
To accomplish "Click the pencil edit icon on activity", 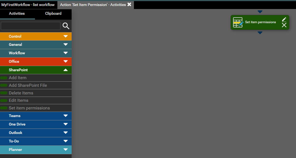I will 284,19.
